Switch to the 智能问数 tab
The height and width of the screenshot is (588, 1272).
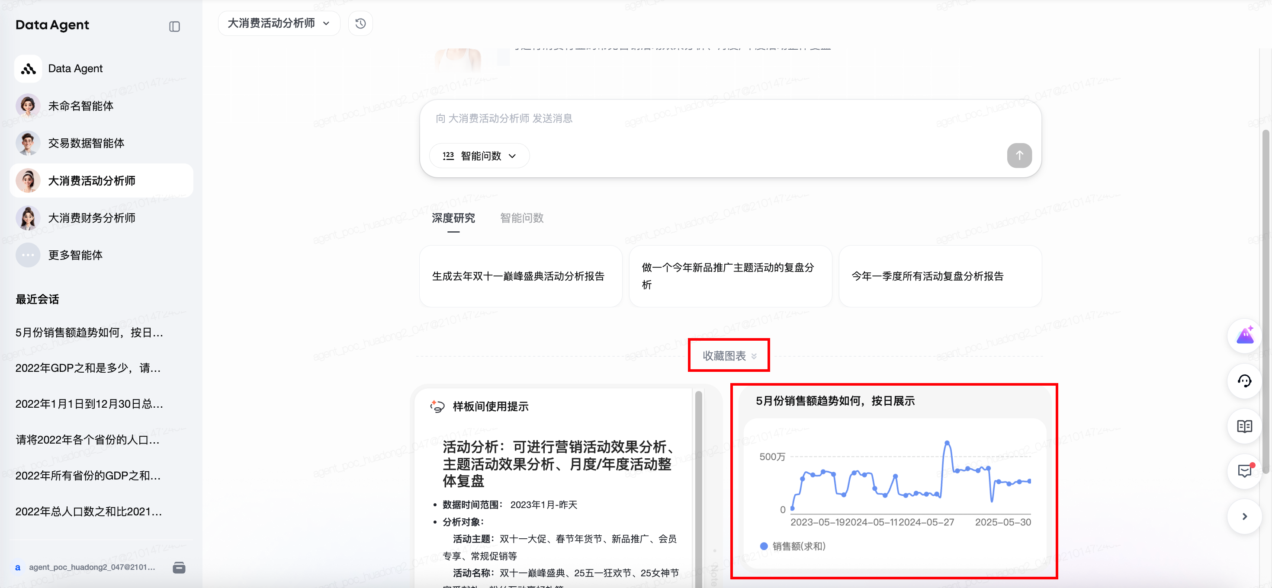(521, 218)
